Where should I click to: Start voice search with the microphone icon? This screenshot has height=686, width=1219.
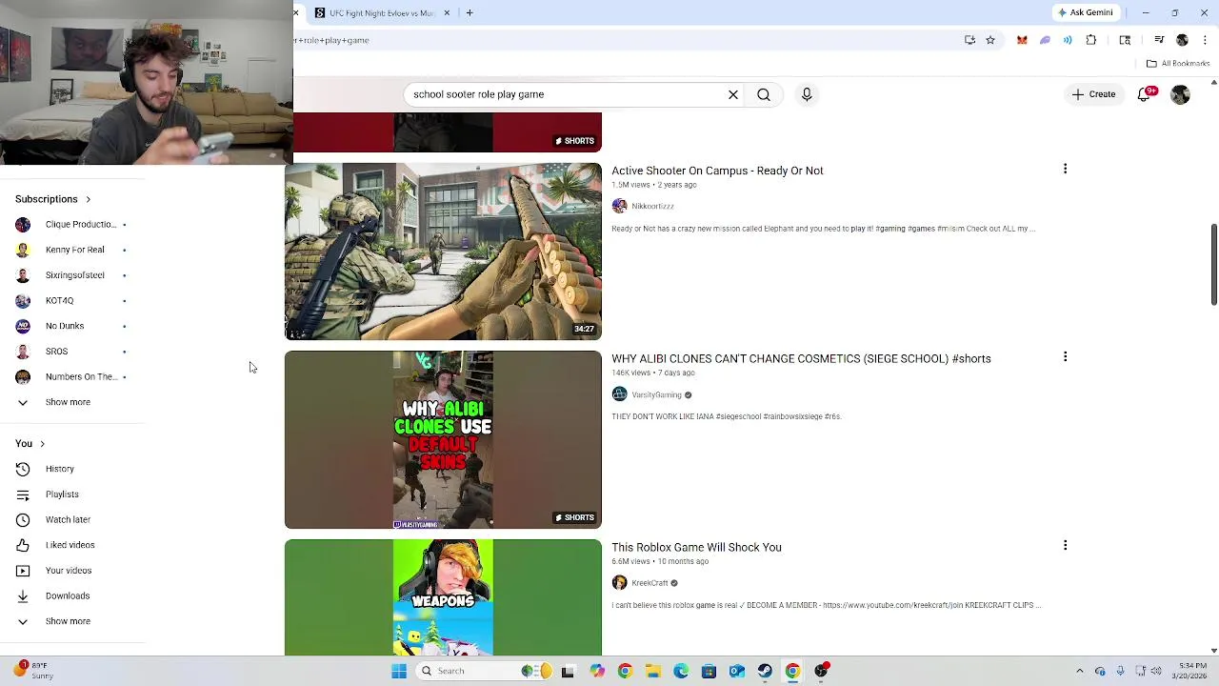click(x=807, y=94)
